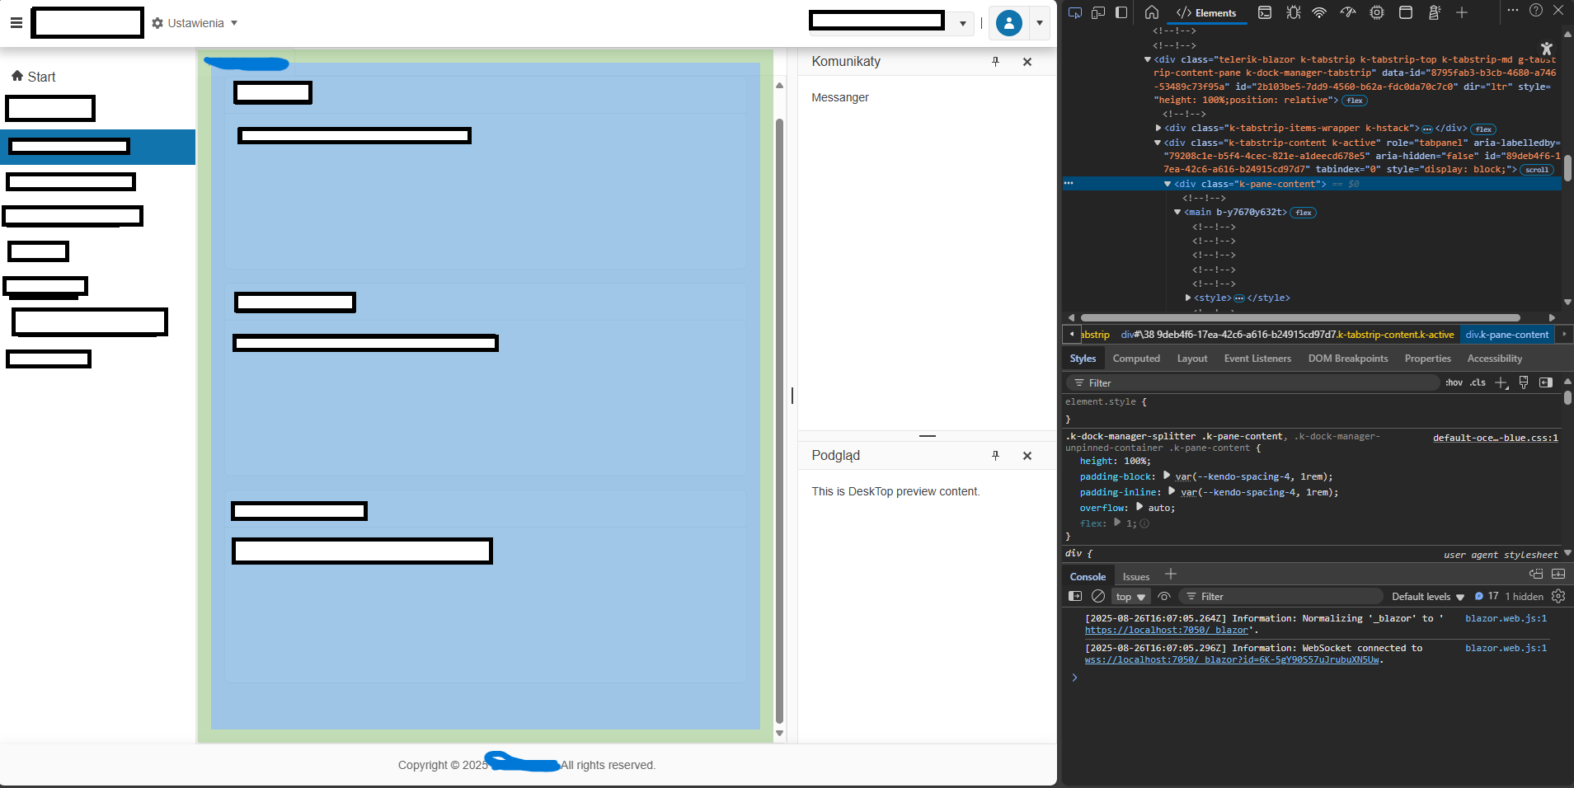Open the default-ocean-blue.css source link
Viewport: 1574px width, 788px height.
point(1495,438)
